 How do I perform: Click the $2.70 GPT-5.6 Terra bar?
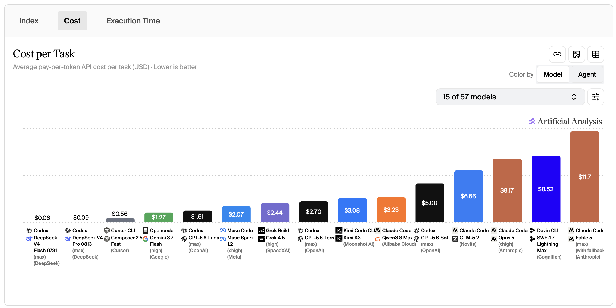click(314, 212)
